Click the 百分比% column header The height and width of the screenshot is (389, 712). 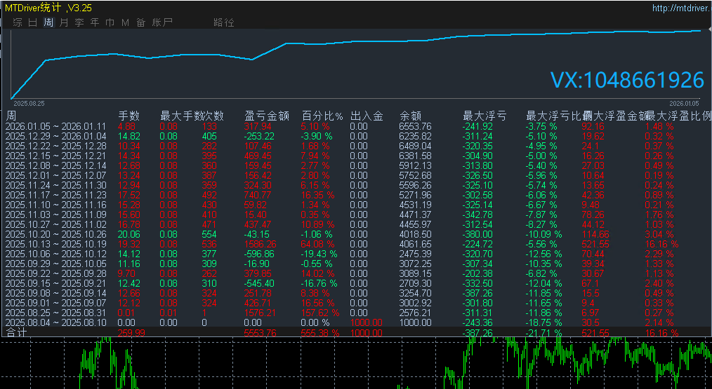[322, 116]
